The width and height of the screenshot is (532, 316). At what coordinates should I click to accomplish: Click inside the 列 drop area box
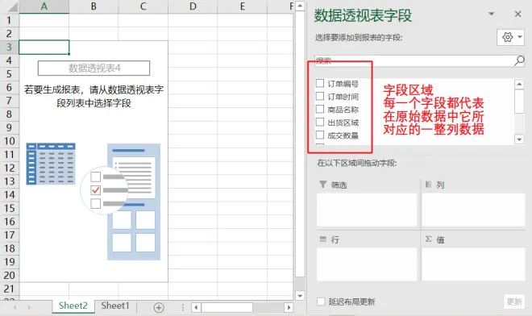(x=473, y=210)
